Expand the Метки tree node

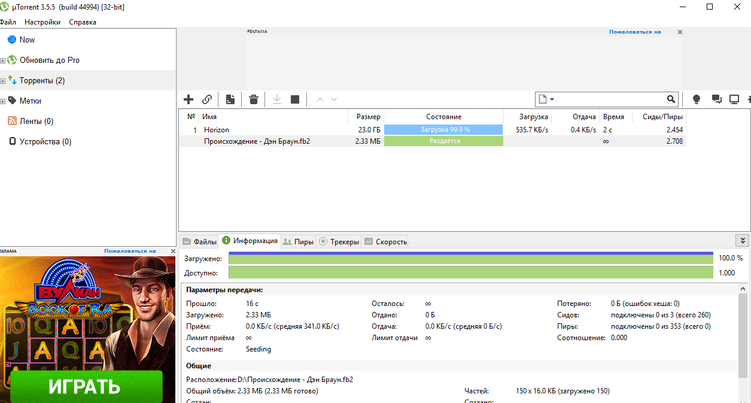click(2, 101)
